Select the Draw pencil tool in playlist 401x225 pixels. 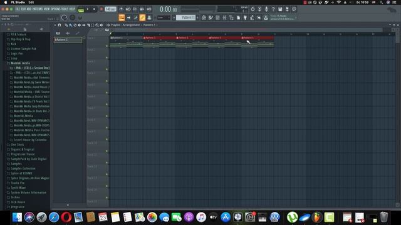pyautogui.click(x=66, y=25)
